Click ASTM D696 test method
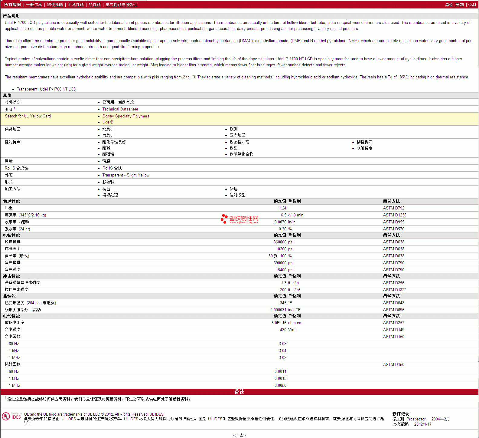 click(393, 310)
